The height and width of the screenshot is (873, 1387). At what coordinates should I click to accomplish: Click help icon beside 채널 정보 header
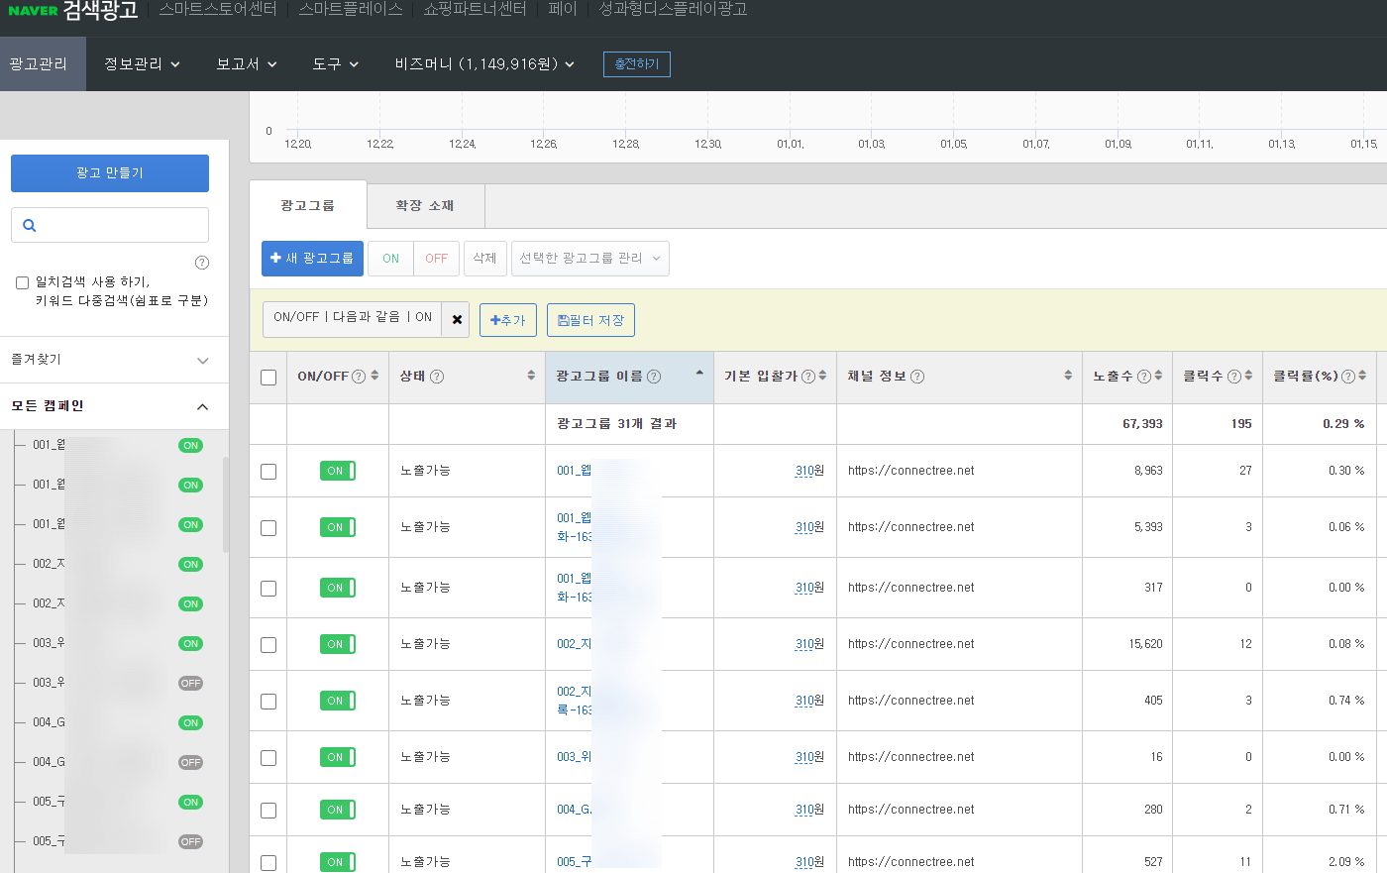917,377
